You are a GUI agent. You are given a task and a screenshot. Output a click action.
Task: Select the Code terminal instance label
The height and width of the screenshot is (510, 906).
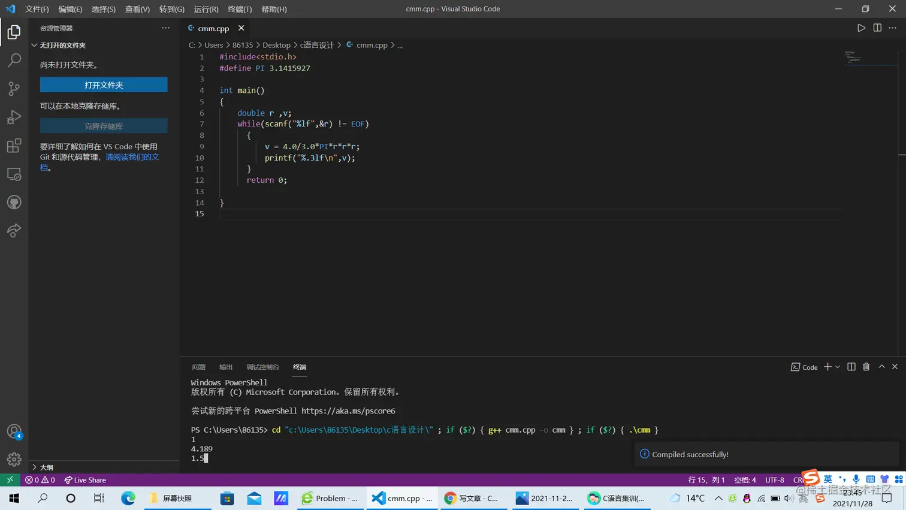(804, 367)
